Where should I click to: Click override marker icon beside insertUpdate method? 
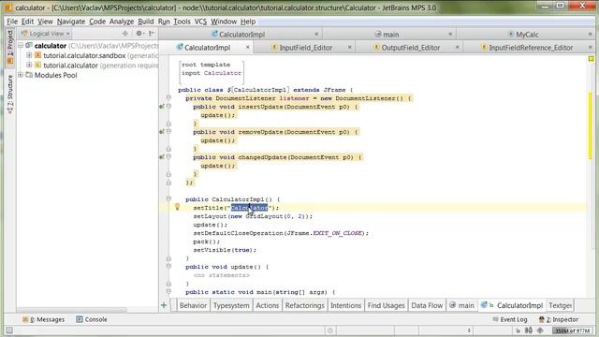point(162,107)
